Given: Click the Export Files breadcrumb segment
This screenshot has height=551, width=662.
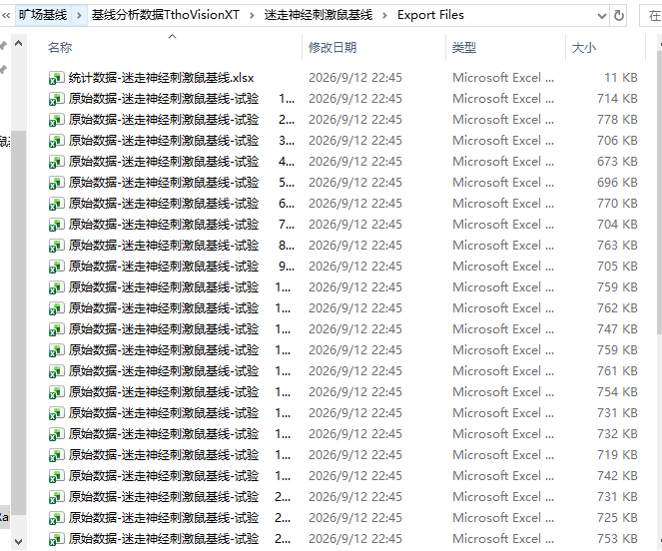Looking at the screenshot, I should click(430, 15).
